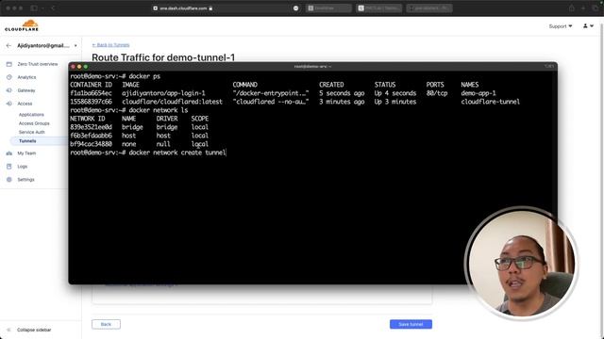This screenshot has width=604, height=339.
Task: Open Analytics section
Action: tap(26, 77)
